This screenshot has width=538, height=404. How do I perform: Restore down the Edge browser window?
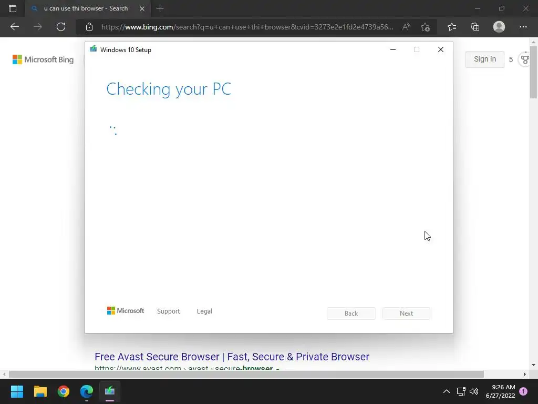502,8
